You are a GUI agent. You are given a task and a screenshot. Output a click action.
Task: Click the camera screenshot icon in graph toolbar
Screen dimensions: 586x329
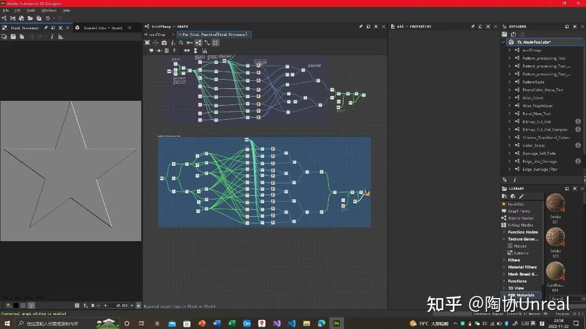pos(163,42)
